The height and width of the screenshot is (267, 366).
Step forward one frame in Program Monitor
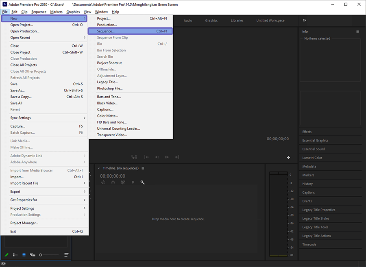[x=167, y=157]
